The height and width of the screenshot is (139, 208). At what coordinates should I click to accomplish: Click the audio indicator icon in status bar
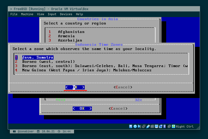pyautogui.click(x=139, y=126)
